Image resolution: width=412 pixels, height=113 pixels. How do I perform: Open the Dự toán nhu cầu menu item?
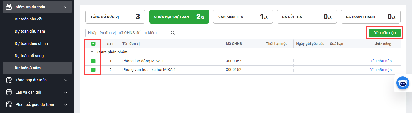click(x=29, y=19)
